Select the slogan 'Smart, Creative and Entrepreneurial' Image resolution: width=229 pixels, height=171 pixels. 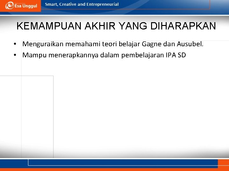pos(82,4)
